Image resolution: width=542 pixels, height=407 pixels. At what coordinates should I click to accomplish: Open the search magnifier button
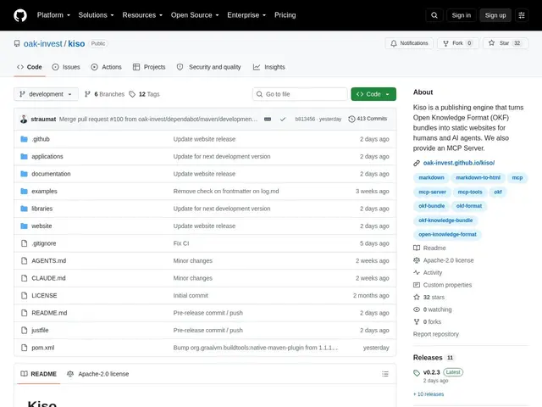[x=434, y=15]
